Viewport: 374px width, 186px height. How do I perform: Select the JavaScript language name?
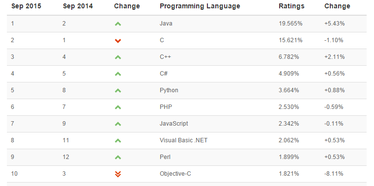pyautogui.click(x=174, y=124)
